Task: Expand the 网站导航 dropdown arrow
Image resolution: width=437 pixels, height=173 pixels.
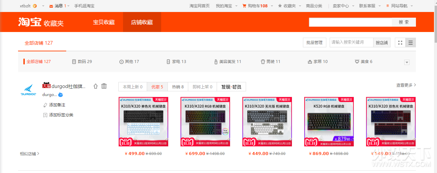Action: click(412, 6)
